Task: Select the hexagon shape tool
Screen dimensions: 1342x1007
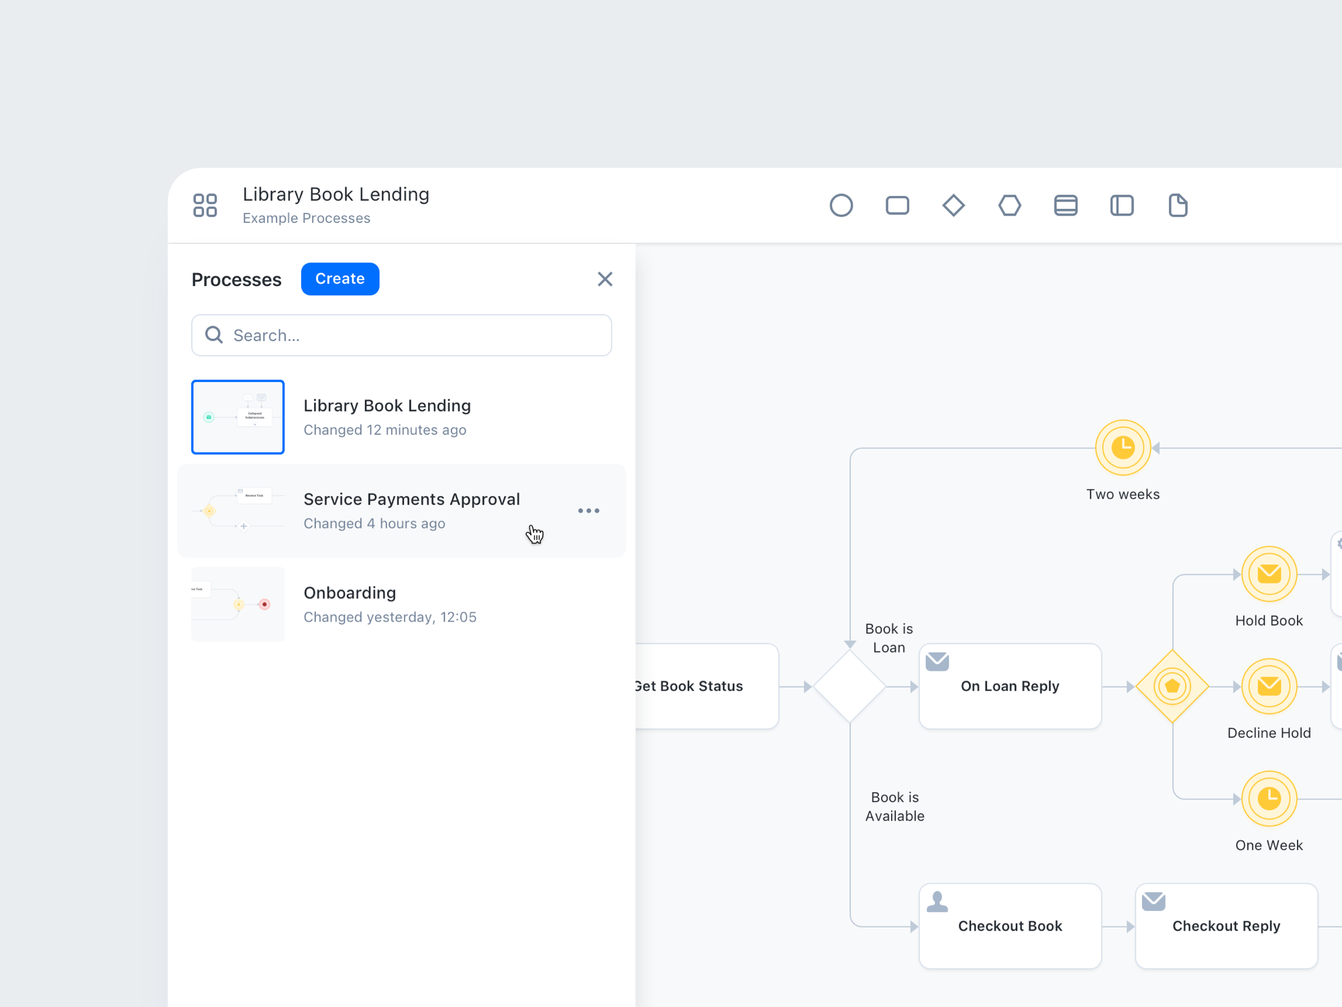Action: [1010, 205]
